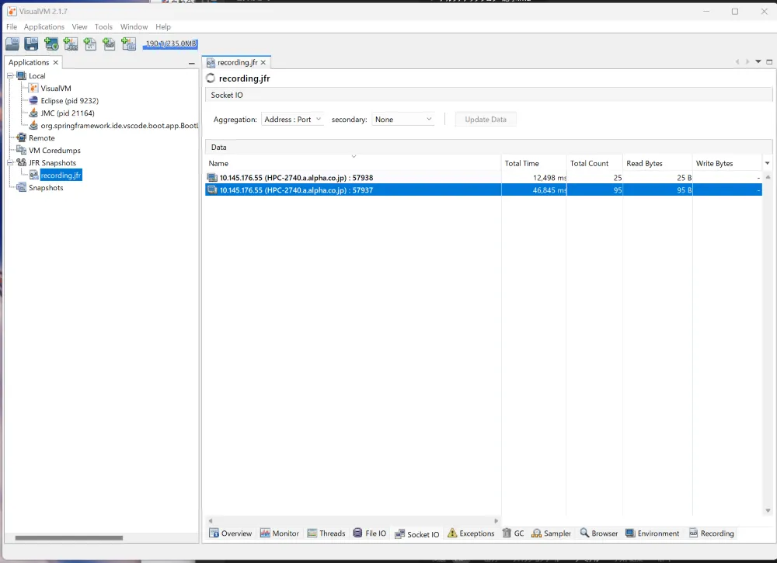Close the Applications panel tab
Screen dimensions: 777x563
(55, 62)
